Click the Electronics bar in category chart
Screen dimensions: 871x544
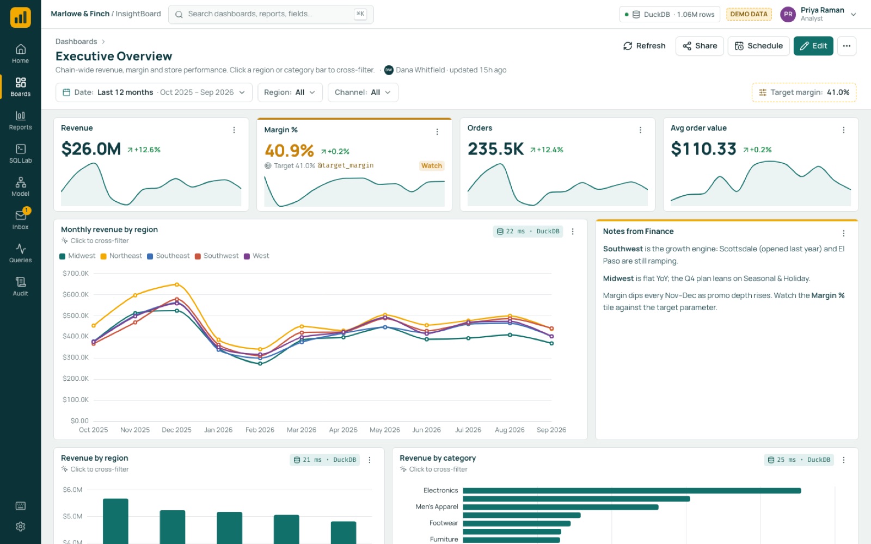pos(631,491)
